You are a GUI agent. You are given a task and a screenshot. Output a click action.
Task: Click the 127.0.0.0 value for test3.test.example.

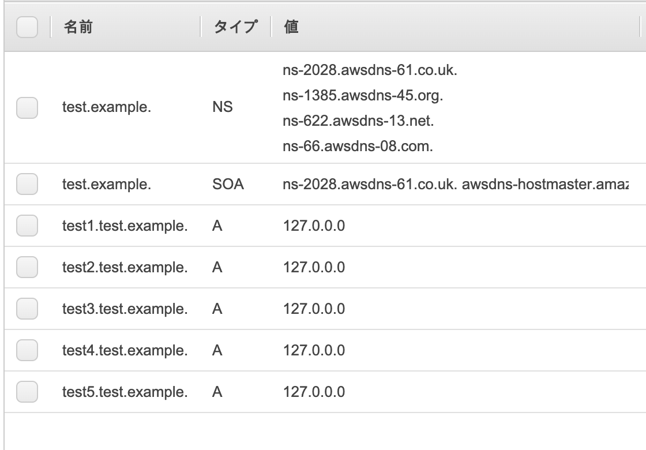(x=314, y=309)
